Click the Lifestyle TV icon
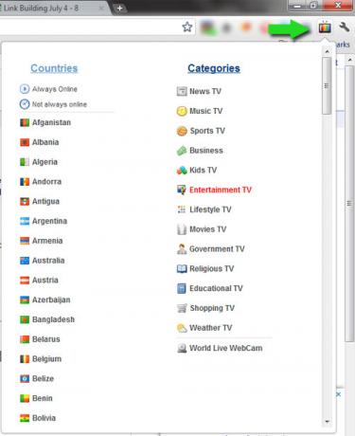The width and height of the screenshot is (355, 436). (182, 209)
